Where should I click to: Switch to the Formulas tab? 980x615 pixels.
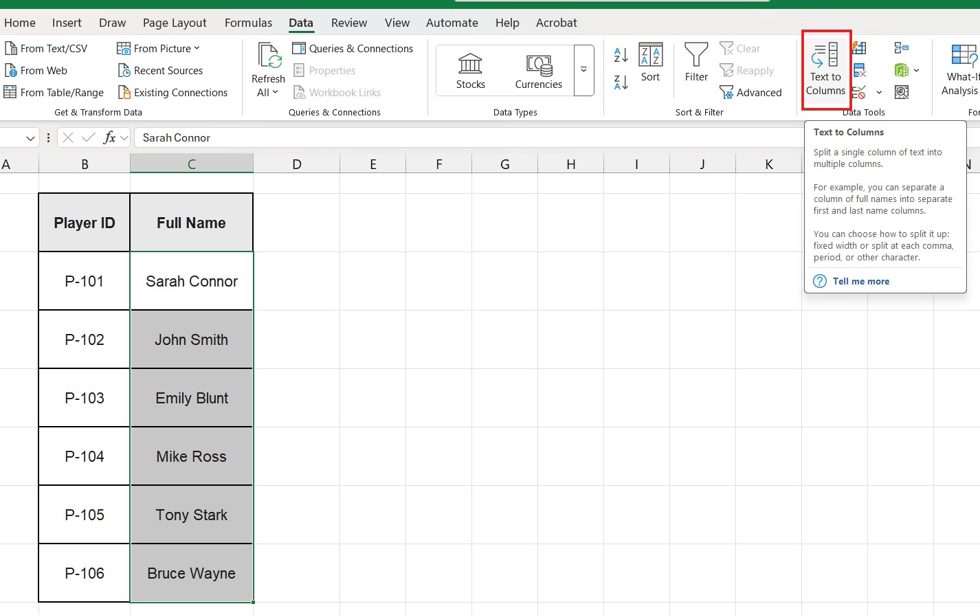(x=248, y=23)
